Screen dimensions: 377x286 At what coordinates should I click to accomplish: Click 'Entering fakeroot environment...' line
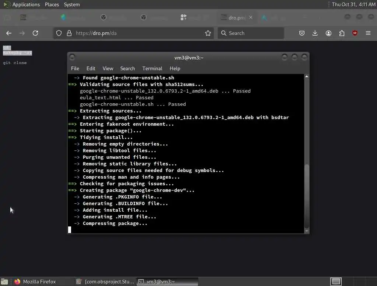[x=127, y=124]
